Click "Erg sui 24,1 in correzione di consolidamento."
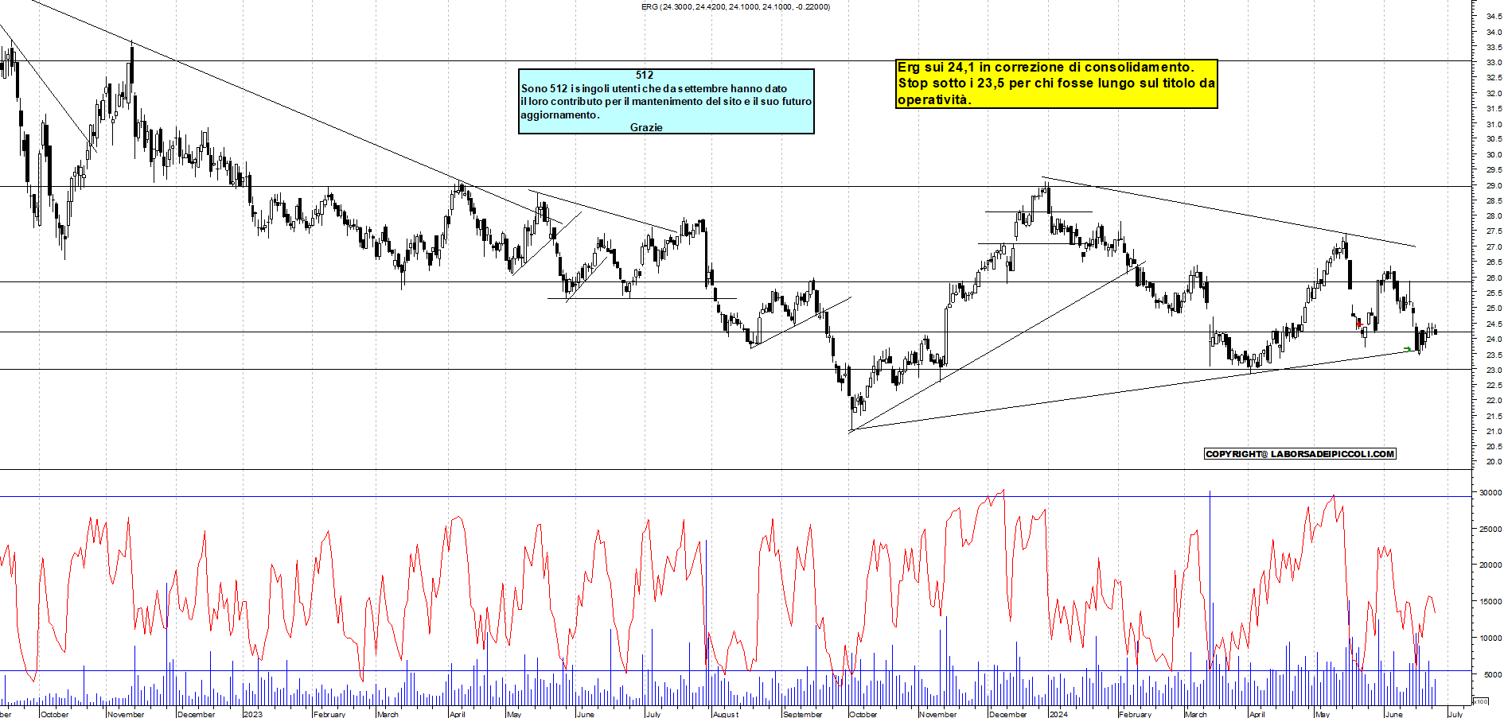Image resolution: width=1504 pixels, height=718 pixels. (x=1046, y=68)
